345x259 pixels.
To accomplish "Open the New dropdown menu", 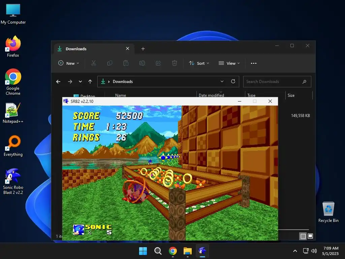I will (x=68, y=63).
